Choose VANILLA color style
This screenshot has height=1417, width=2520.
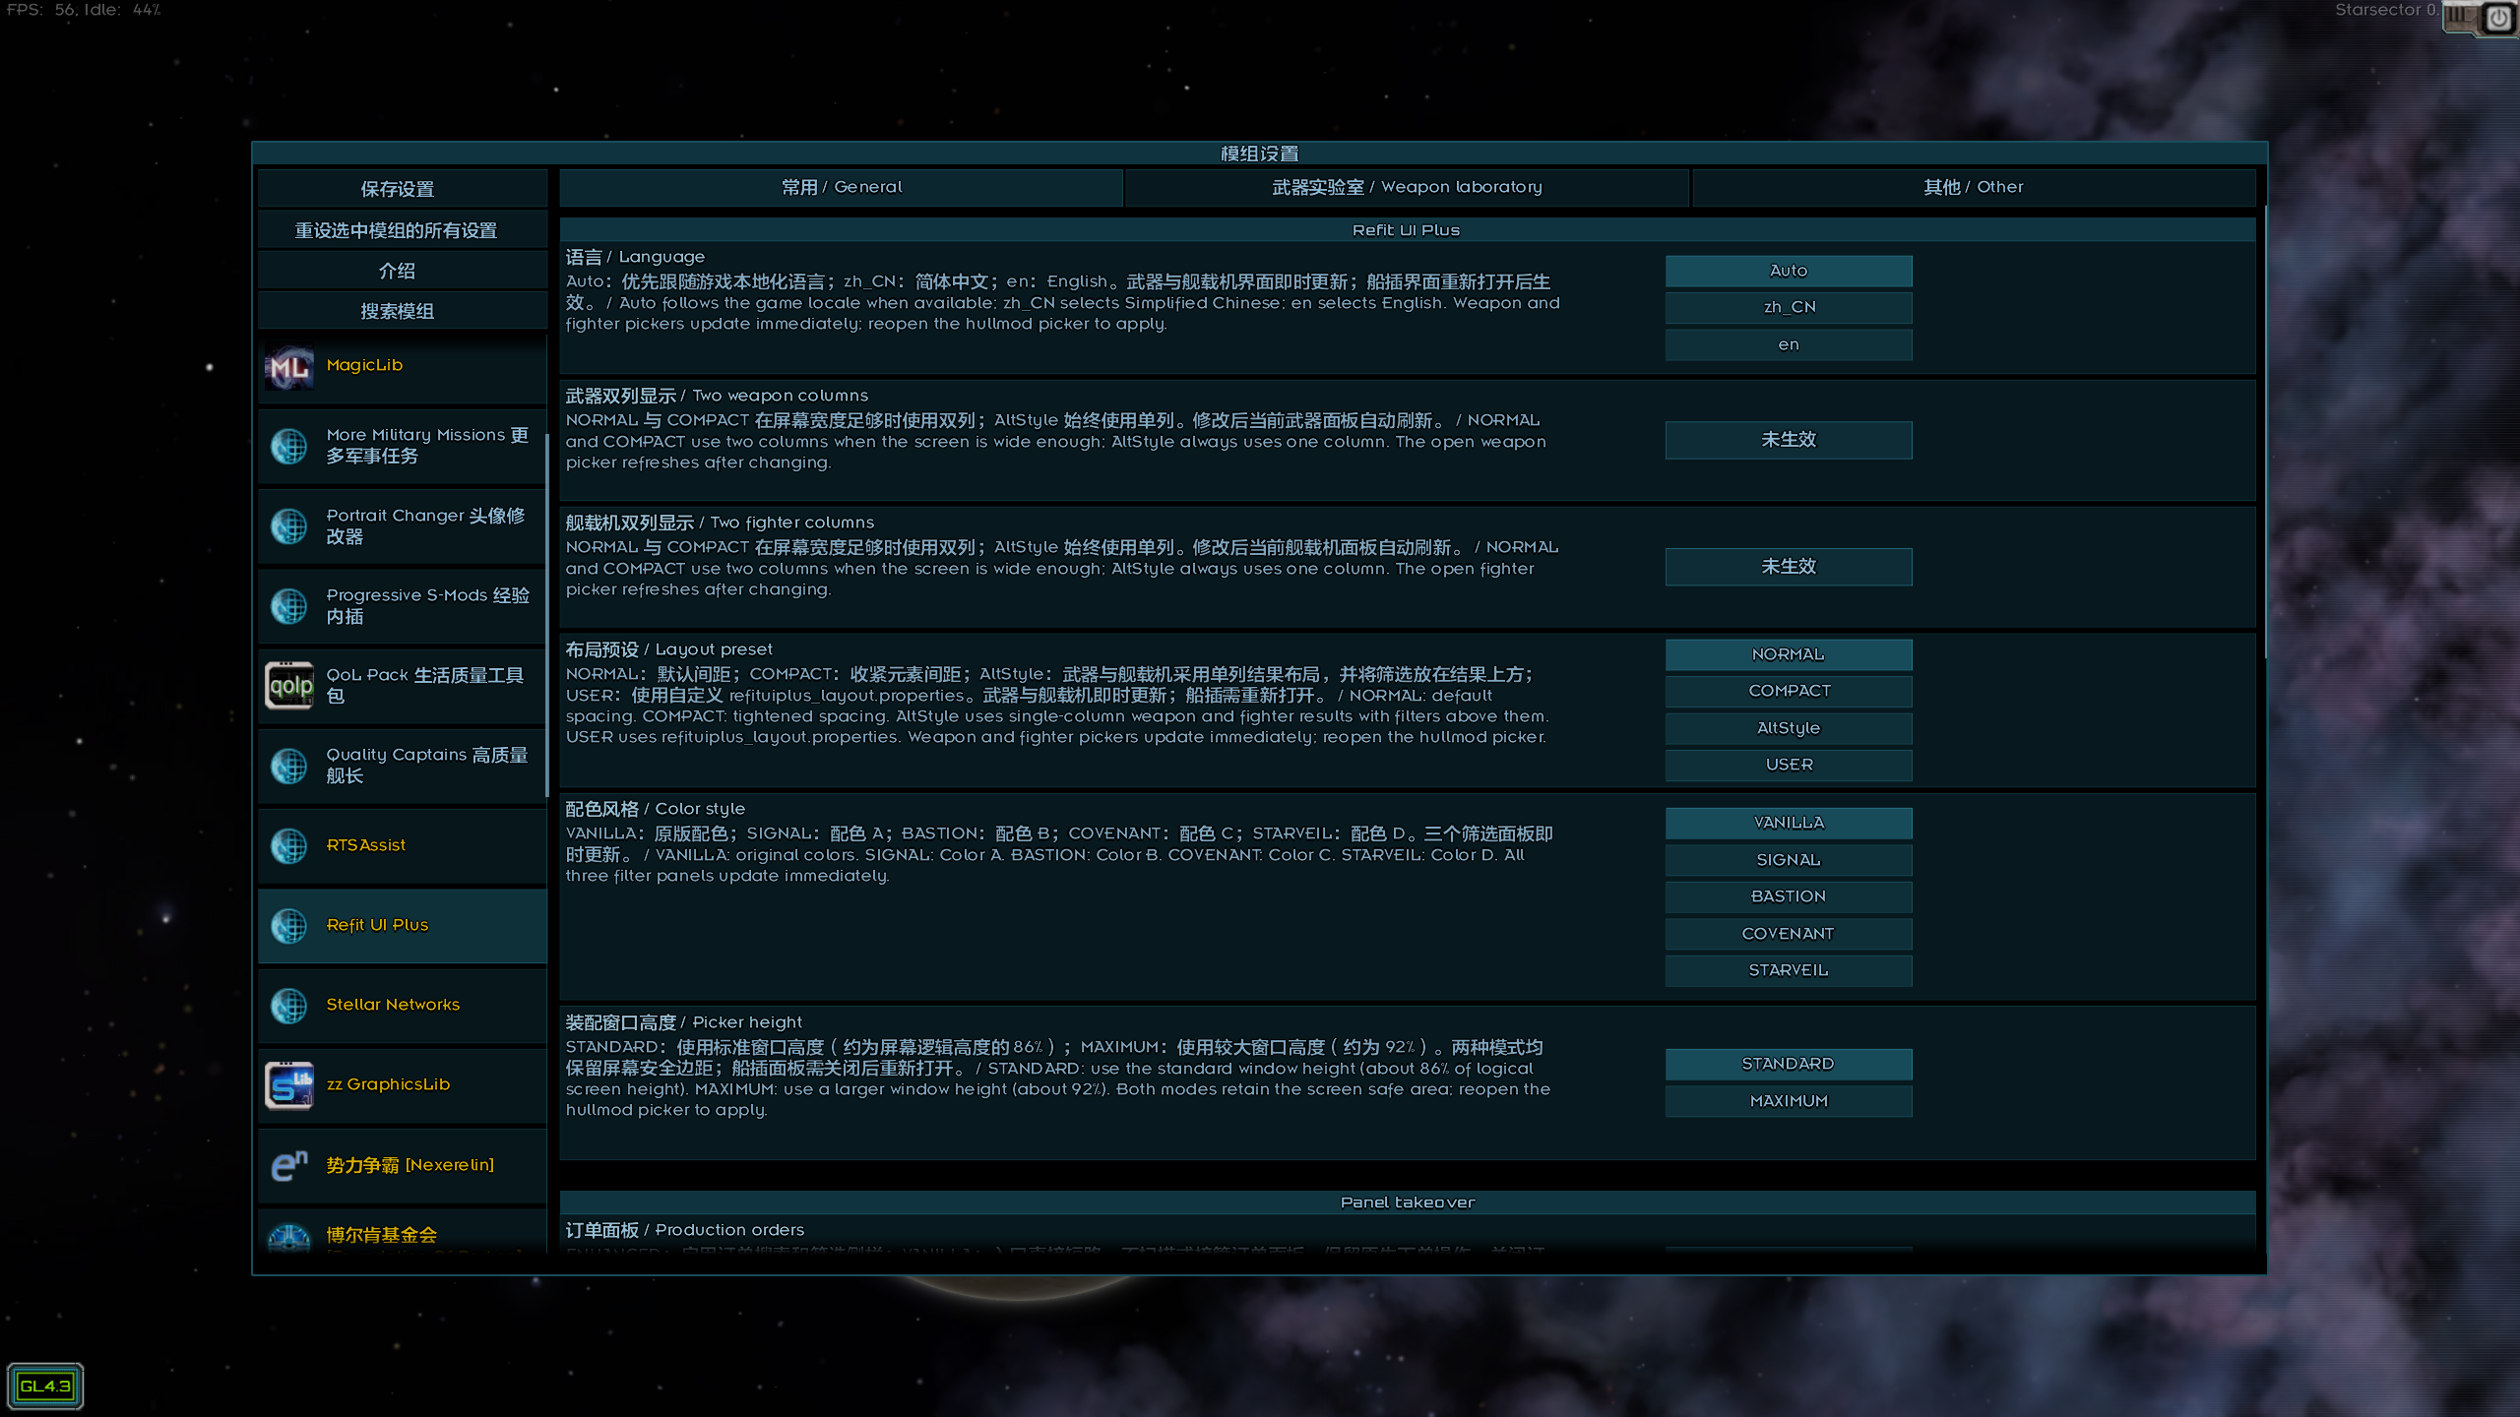click(1789, 823)
